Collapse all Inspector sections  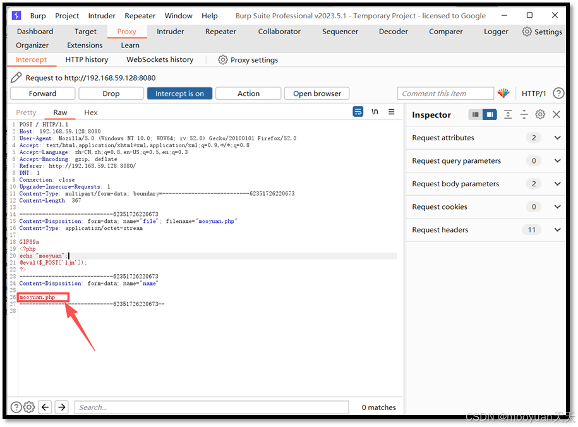click(524, 115)
